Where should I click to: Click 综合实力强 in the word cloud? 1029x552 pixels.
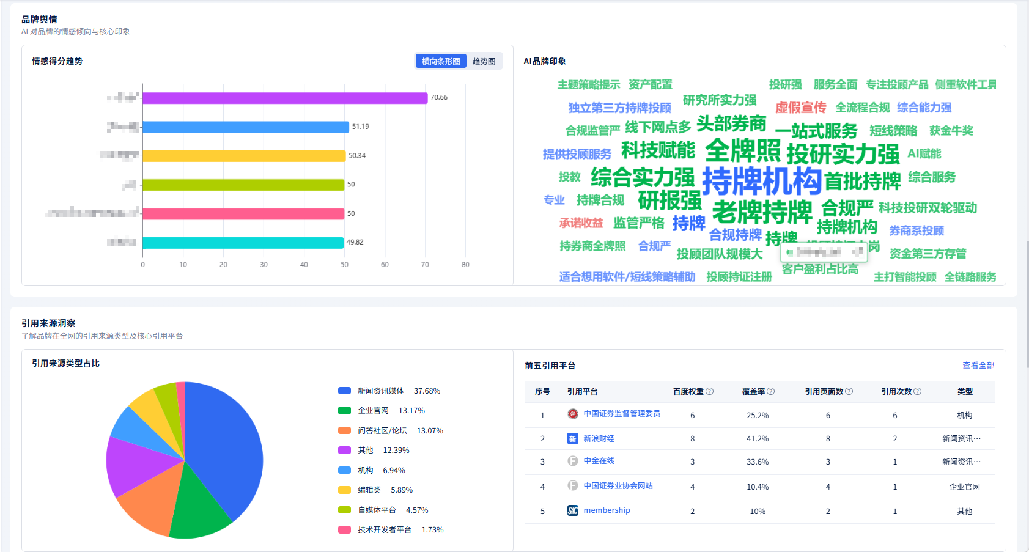click(643, 177)
